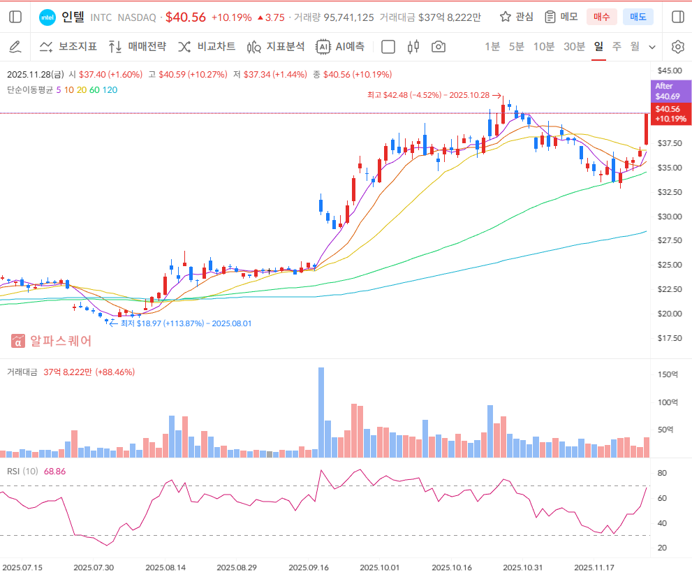
Task: Open the 메모 memo notes
Action: (x=561, y=17)
